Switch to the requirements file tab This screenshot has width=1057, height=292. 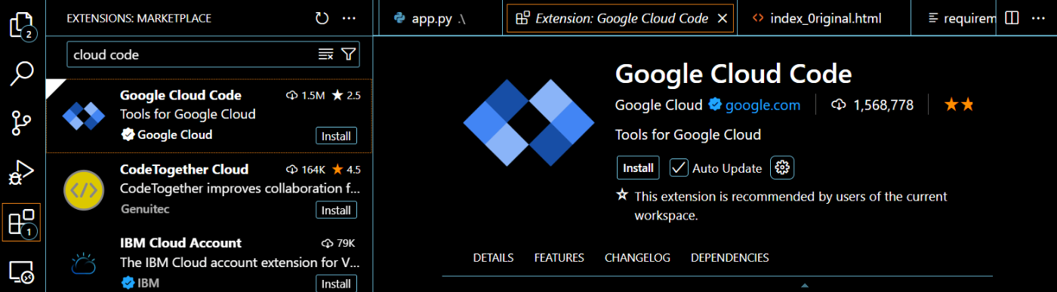[954, 18]
